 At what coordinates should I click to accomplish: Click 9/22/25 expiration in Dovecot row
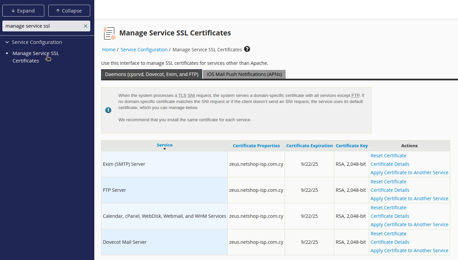(309, 242)
